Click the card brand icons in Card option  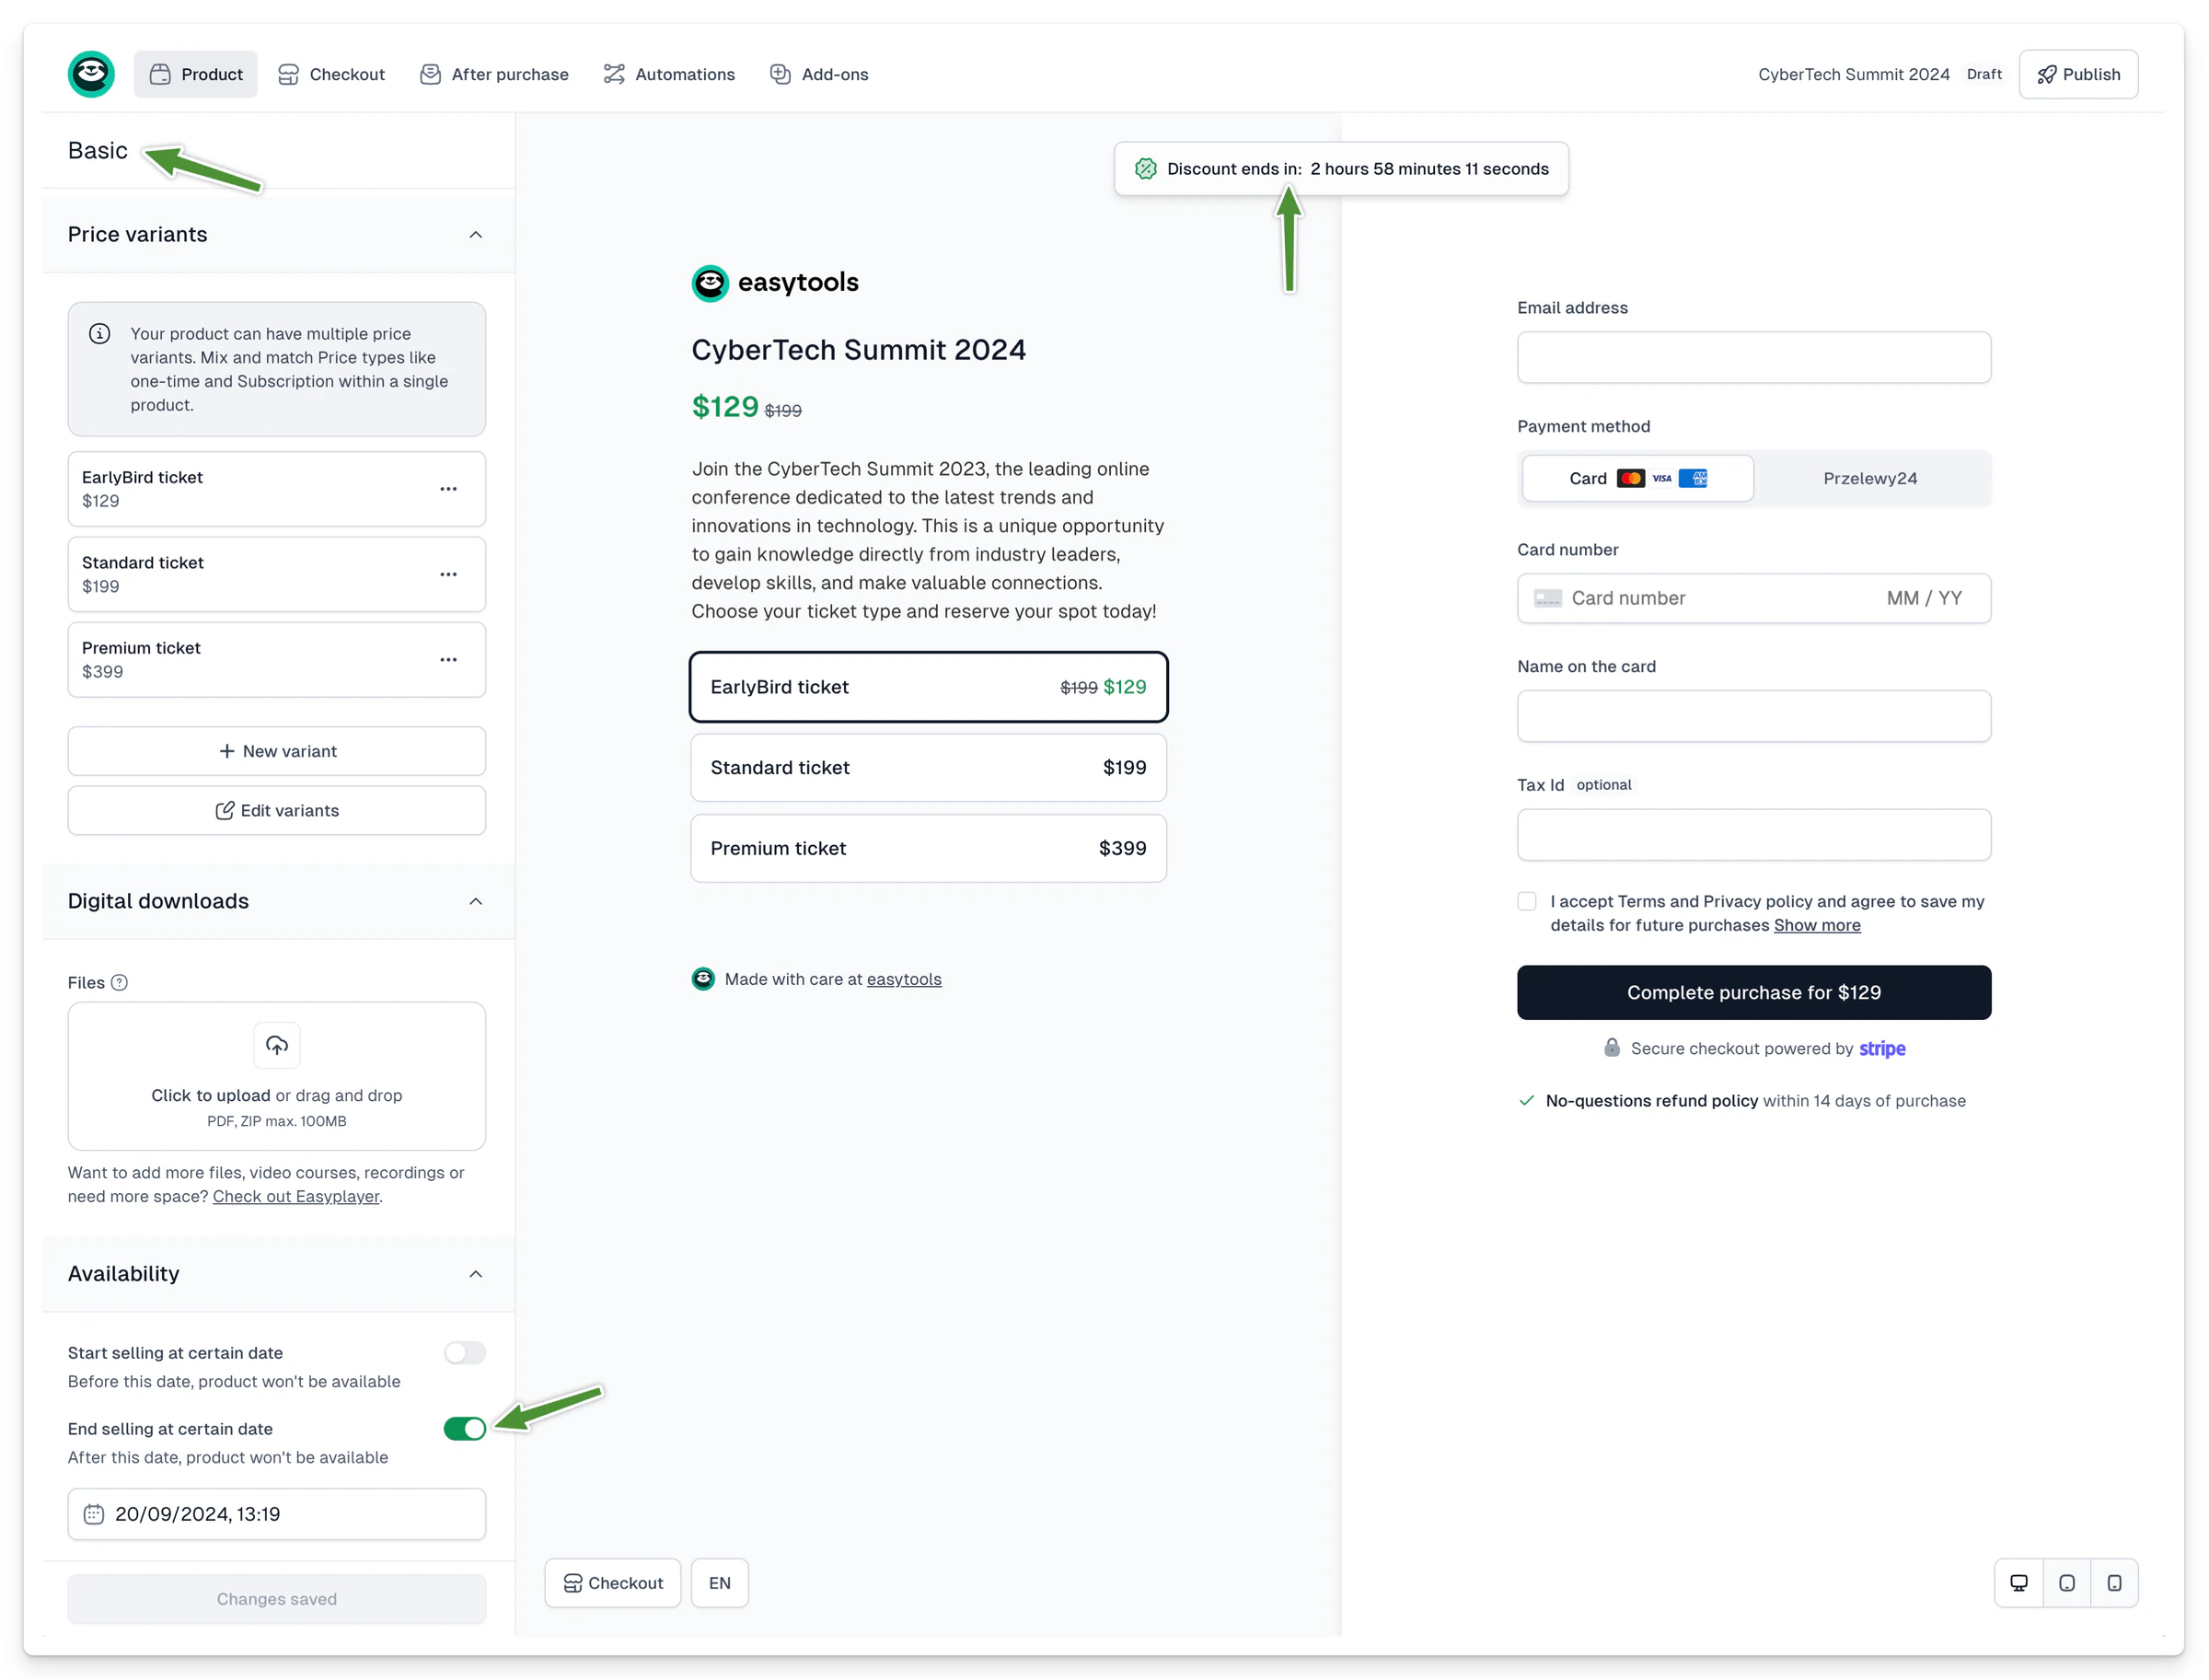[x=1662, y=478]
